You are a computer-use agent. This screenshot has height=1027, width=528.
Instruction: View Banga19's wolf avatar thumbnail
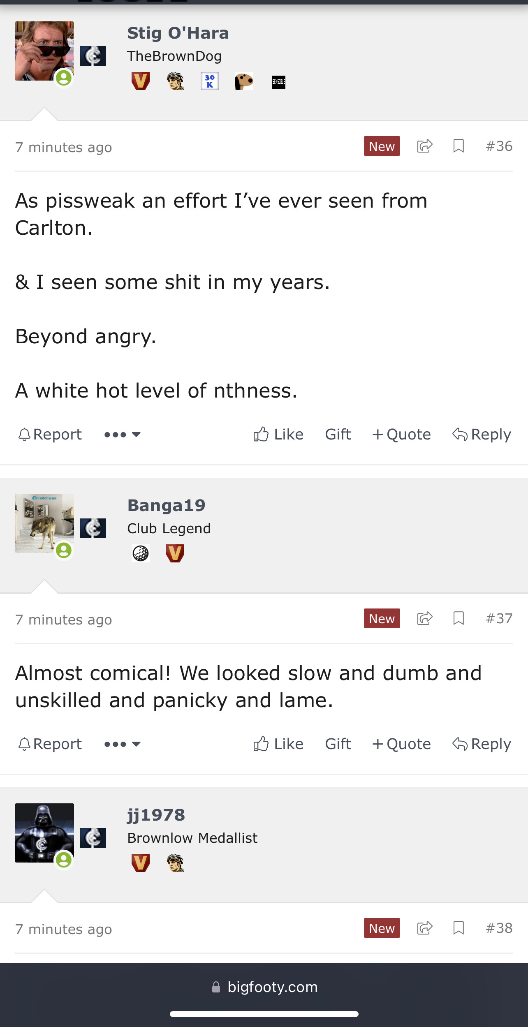tap(44, 523)
